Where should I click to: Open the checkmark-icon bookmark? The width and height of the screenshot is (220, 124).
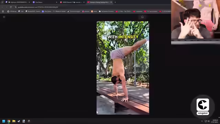[x=74, y=11]
